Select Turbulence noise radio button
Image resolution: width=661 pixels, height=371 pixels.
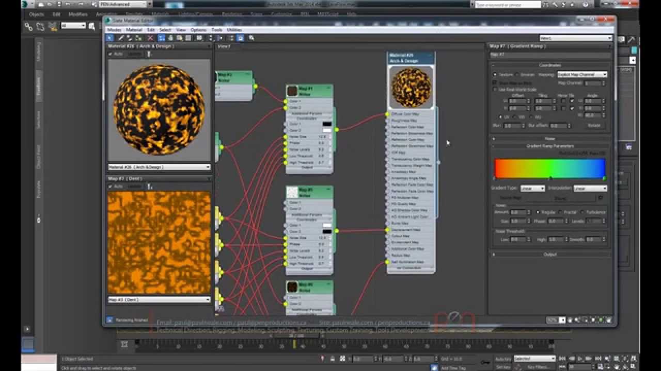click(x=583, y=212)
